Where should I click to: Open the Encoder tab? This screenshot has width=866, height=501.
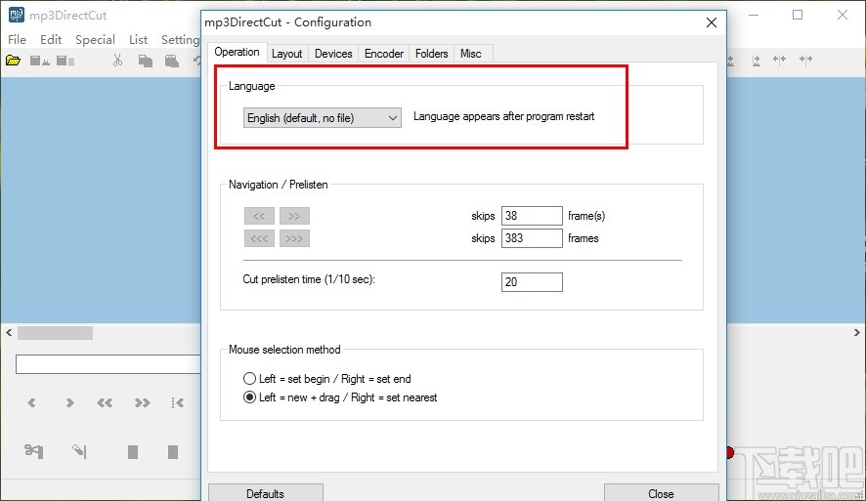[x=384, y=54]
